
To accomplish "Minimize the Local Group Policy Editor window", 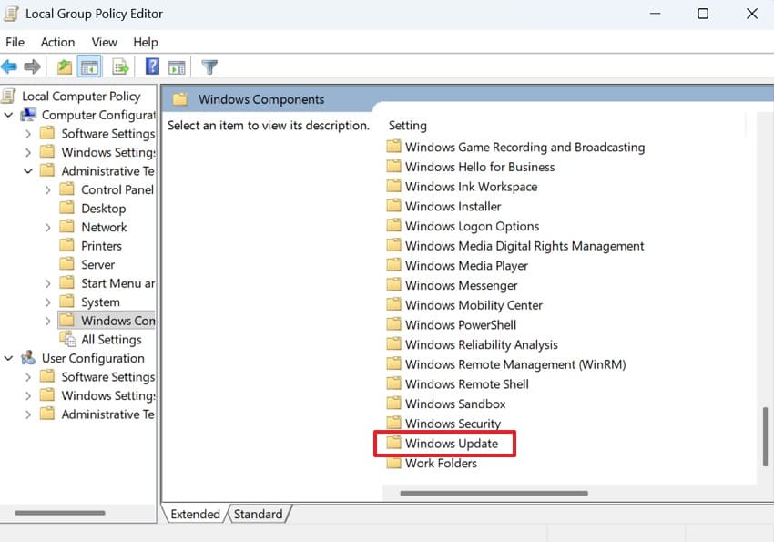I will pos(655,14).
